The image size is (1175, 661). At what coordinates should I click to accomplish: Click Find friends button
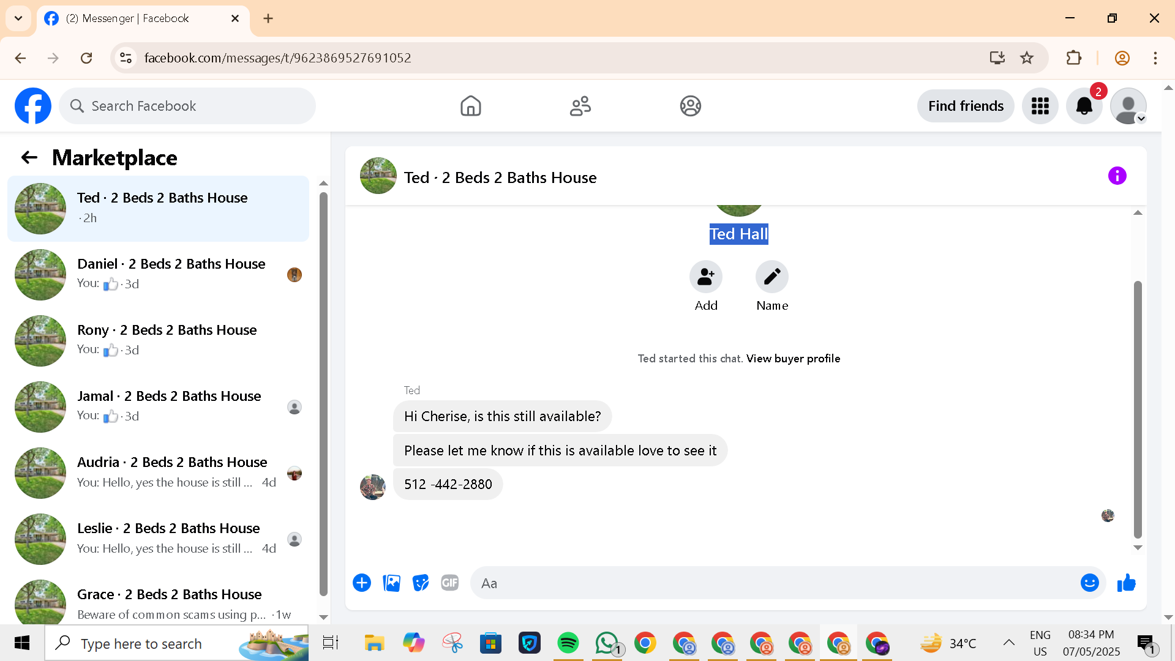(966, 106)
